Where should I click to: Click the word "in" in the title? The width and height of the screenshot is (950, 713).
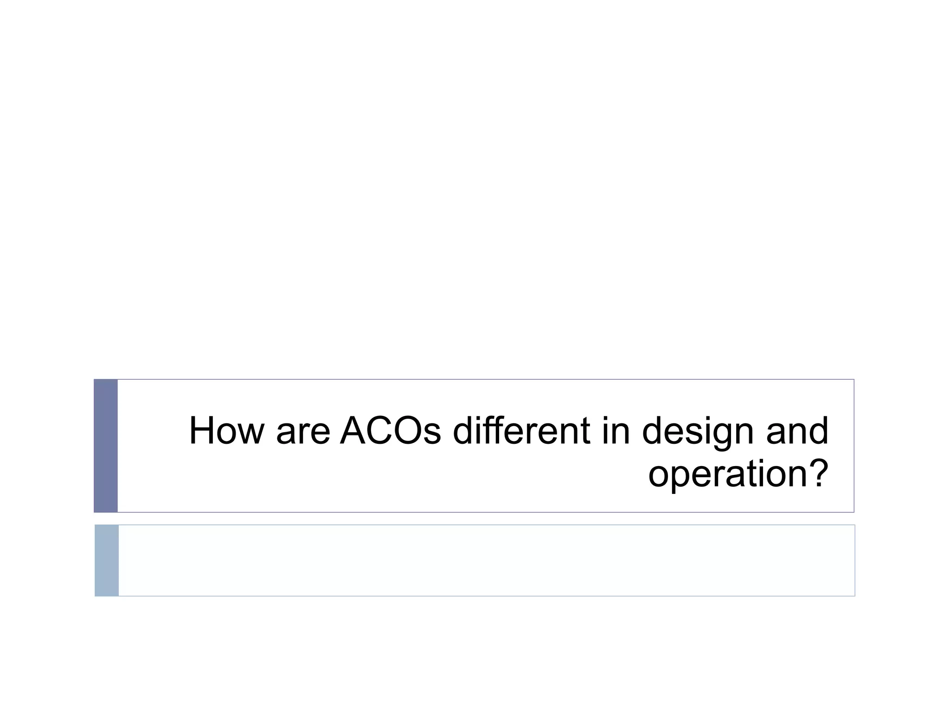coord(616,431)
